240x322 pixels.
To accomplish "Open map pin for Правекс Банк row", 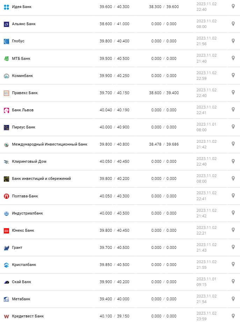I will 233,92.
